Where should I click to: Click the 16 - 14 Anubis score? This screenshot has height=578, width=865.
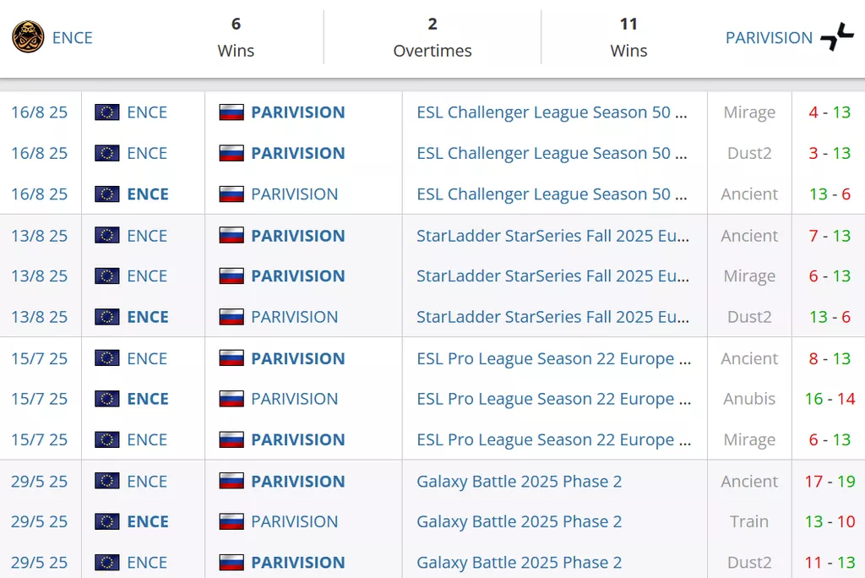pyautogui.click(x=830, y=399)
